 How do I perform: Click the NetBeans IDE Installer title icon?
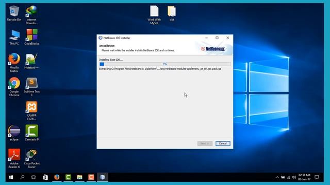[101, 38]
